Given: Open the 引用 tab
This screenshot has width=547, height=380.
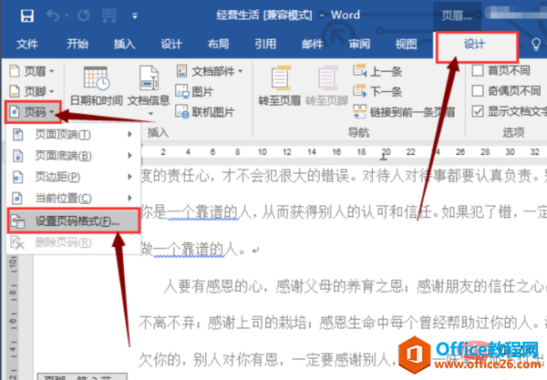Looking at the screenshot, I should (265, 45).
